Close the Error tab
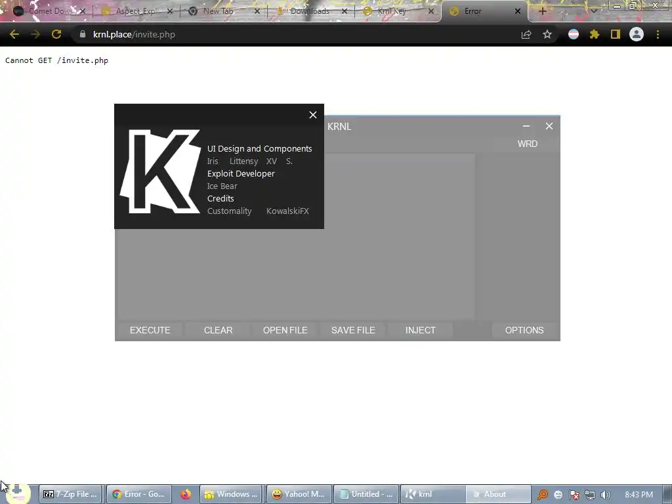Viewport: 672px width, 504px height. point(518,12)
